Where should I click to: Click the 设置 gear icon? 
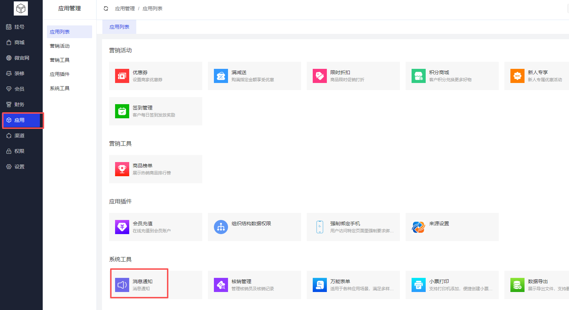coord(9,167)
